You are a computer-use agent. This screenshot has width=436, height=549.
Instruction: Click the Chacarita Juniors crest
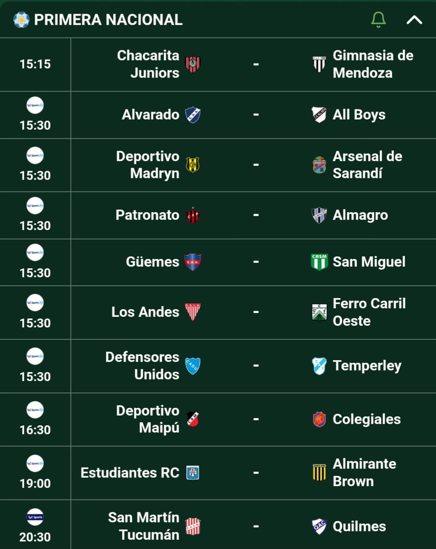pyautogui.click(x=193, y=64)
